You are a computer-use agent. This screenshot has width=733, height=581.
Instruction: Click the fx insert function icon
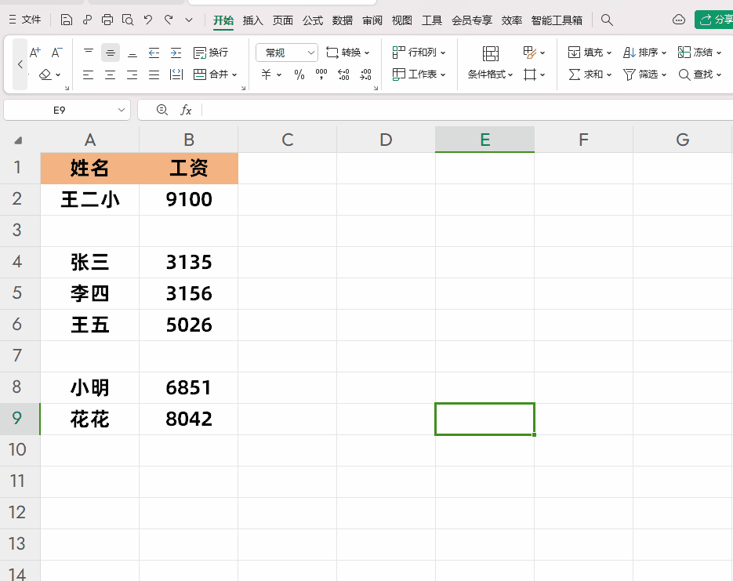[186, 110]
